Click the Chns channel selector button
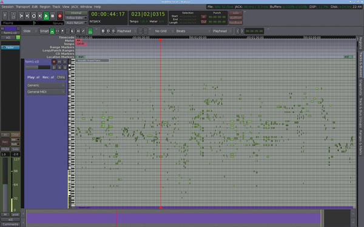 pyautogui.click(x=61, y=77)
